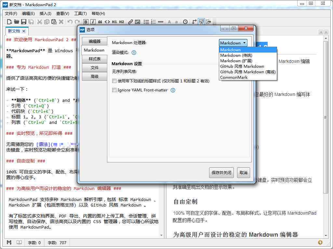Switch to 编辑器 tab in options dialog
This screenshot has height=249, width=333.
(95, 41)
